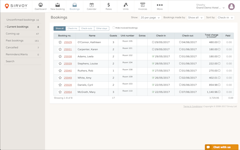
Task: Click the Check-in column header
Action: coord(161,36)
